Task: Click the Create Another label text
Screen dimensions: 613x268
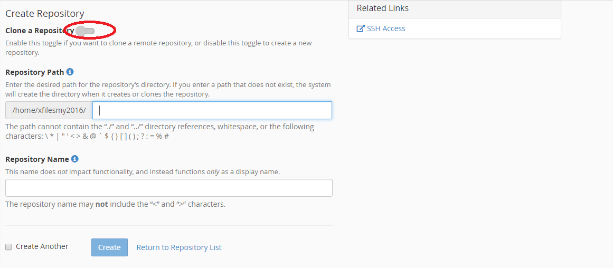Action: pos(42,246)
